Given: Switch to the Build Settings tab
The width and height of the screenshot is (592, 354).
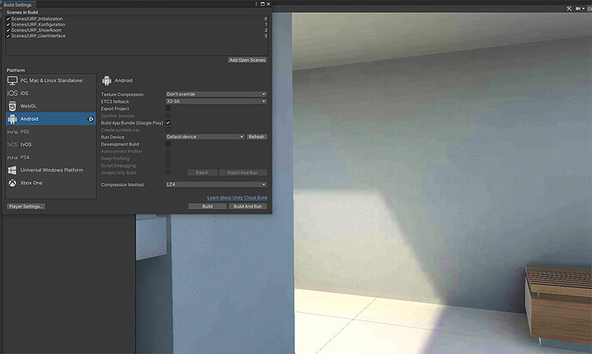Looking at the screenshot, I should pos(18,5).
